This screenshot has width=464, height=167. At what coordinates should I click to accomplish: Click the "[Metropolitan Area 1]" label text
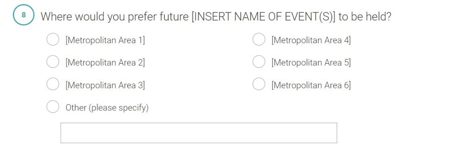coord(105,40)
